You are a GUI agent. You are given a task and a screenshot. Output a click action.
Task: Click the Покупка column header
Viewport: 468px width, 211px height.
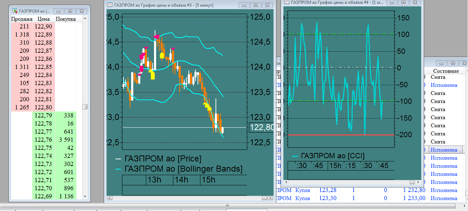(x=66, y=19)
